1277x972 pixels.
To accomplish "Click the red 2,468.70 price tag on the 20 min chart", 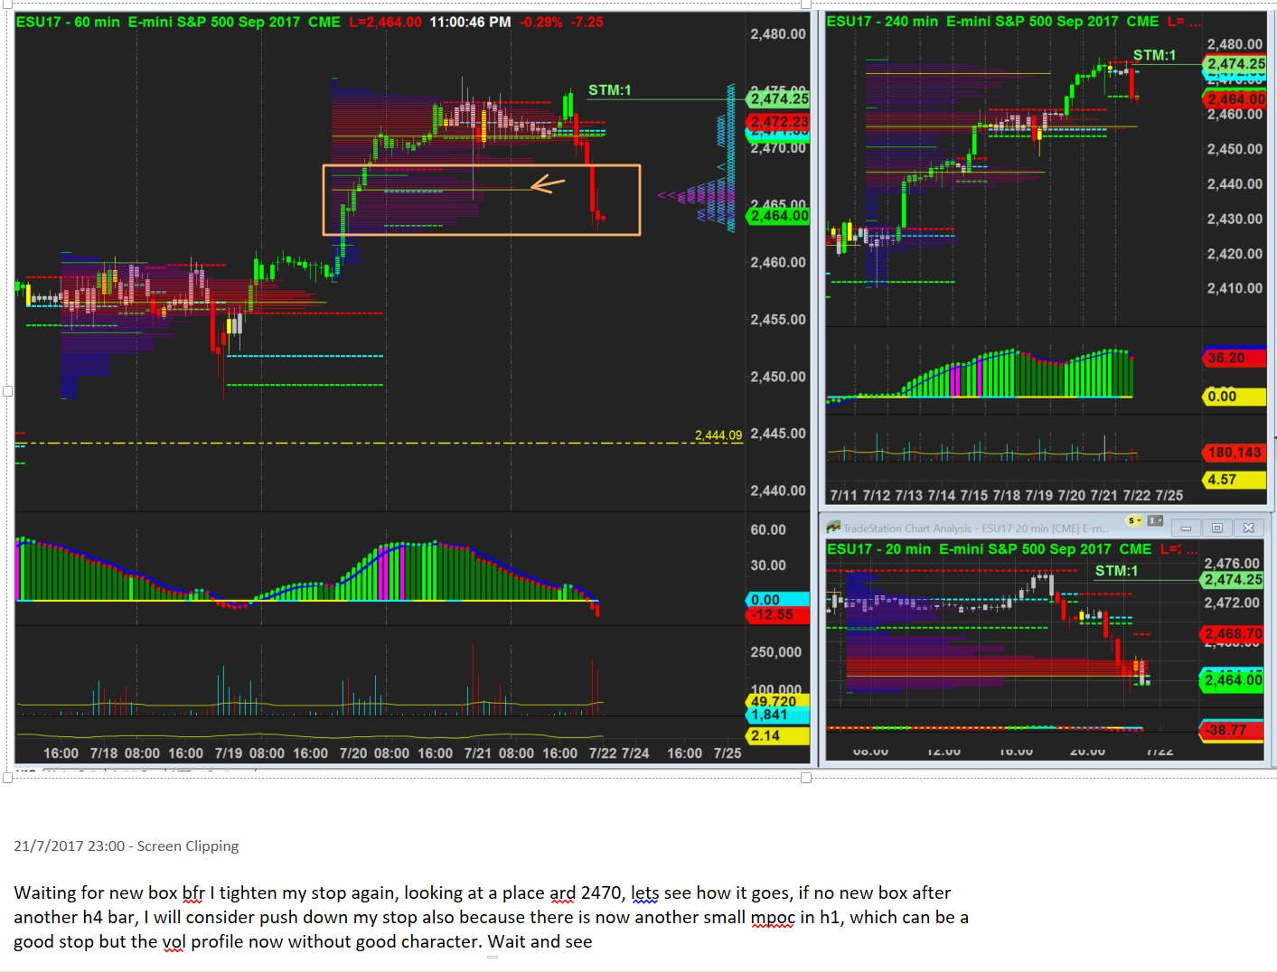I will click(1233, 634).
